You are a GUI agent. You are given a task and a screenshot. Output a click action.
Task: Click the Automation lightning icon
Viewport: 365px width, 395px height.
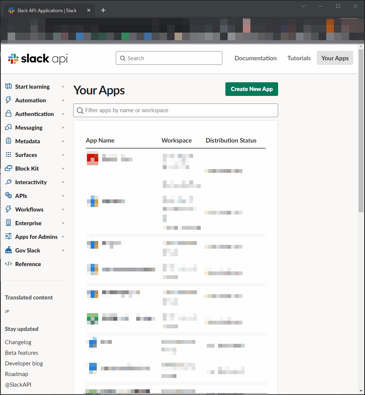pyautogui.click(x=8, y=100)
